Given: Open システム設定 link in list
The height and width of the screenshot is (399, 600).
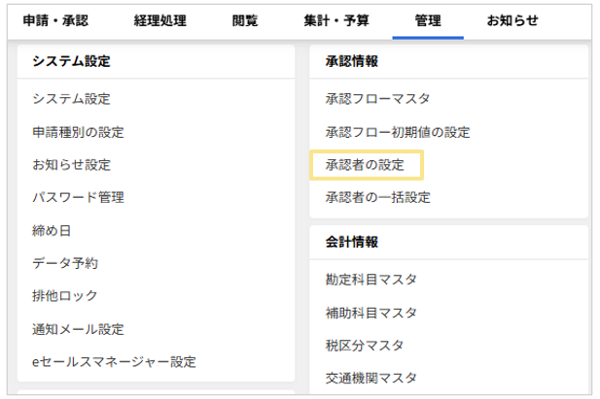Looking at the screenshot, I should click(71, 99).
